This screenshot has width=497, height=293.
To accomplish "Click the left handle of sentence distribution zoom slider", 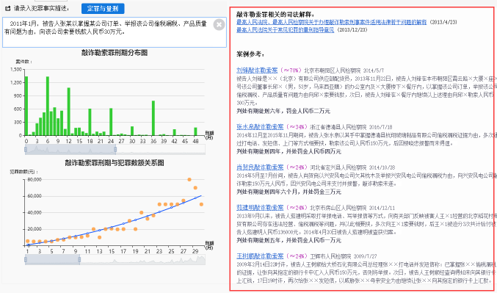I will (26, 149).
